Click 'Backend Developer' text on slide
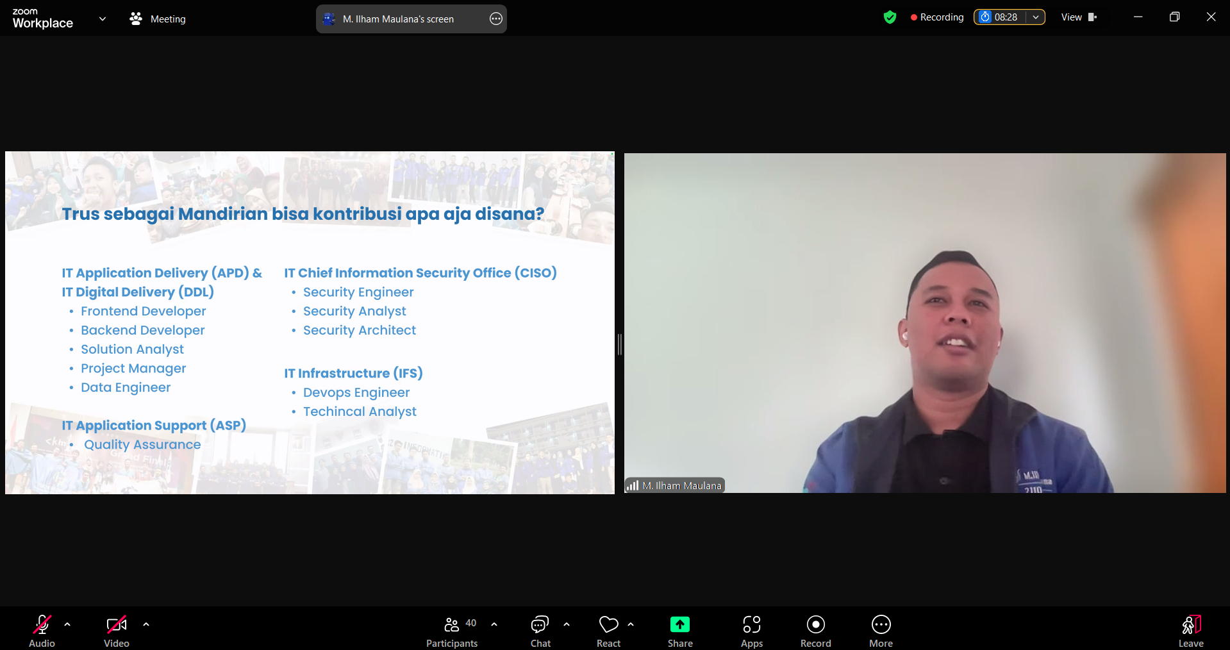Viewport: 1230px width, 650px height. [x=143, y=330]
